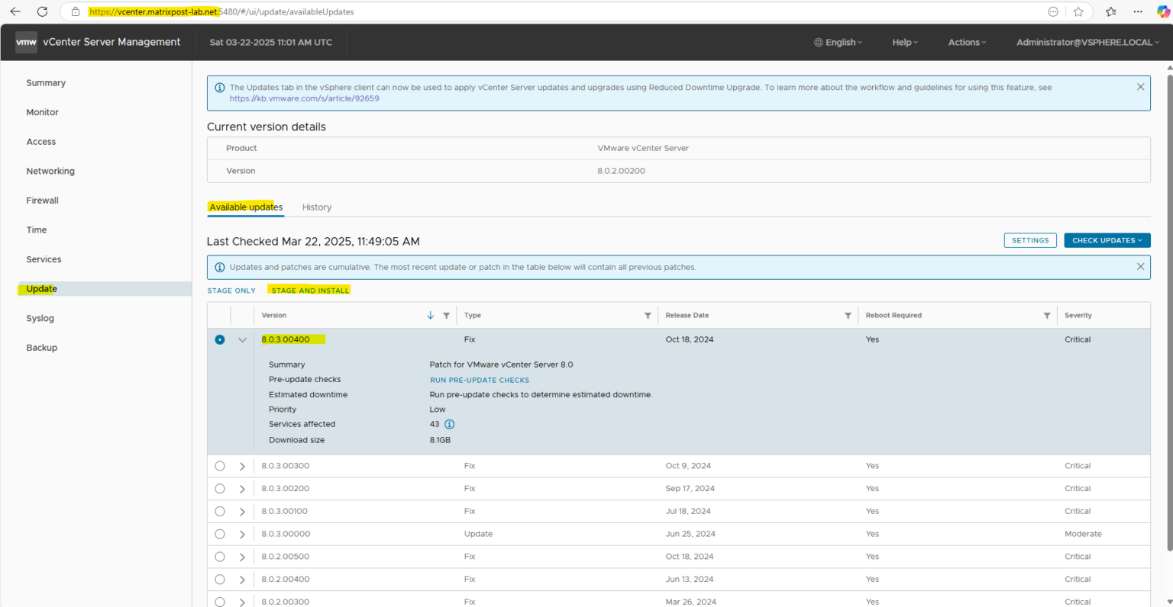Open the Actions menu

tap(966, 42)
